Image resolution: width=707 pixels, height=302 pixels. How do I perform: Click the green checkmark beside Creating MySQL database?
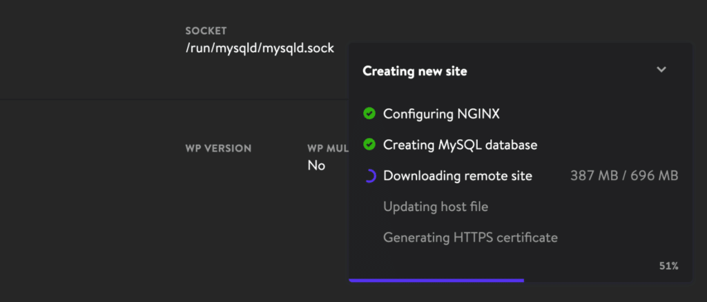(369, 145)
